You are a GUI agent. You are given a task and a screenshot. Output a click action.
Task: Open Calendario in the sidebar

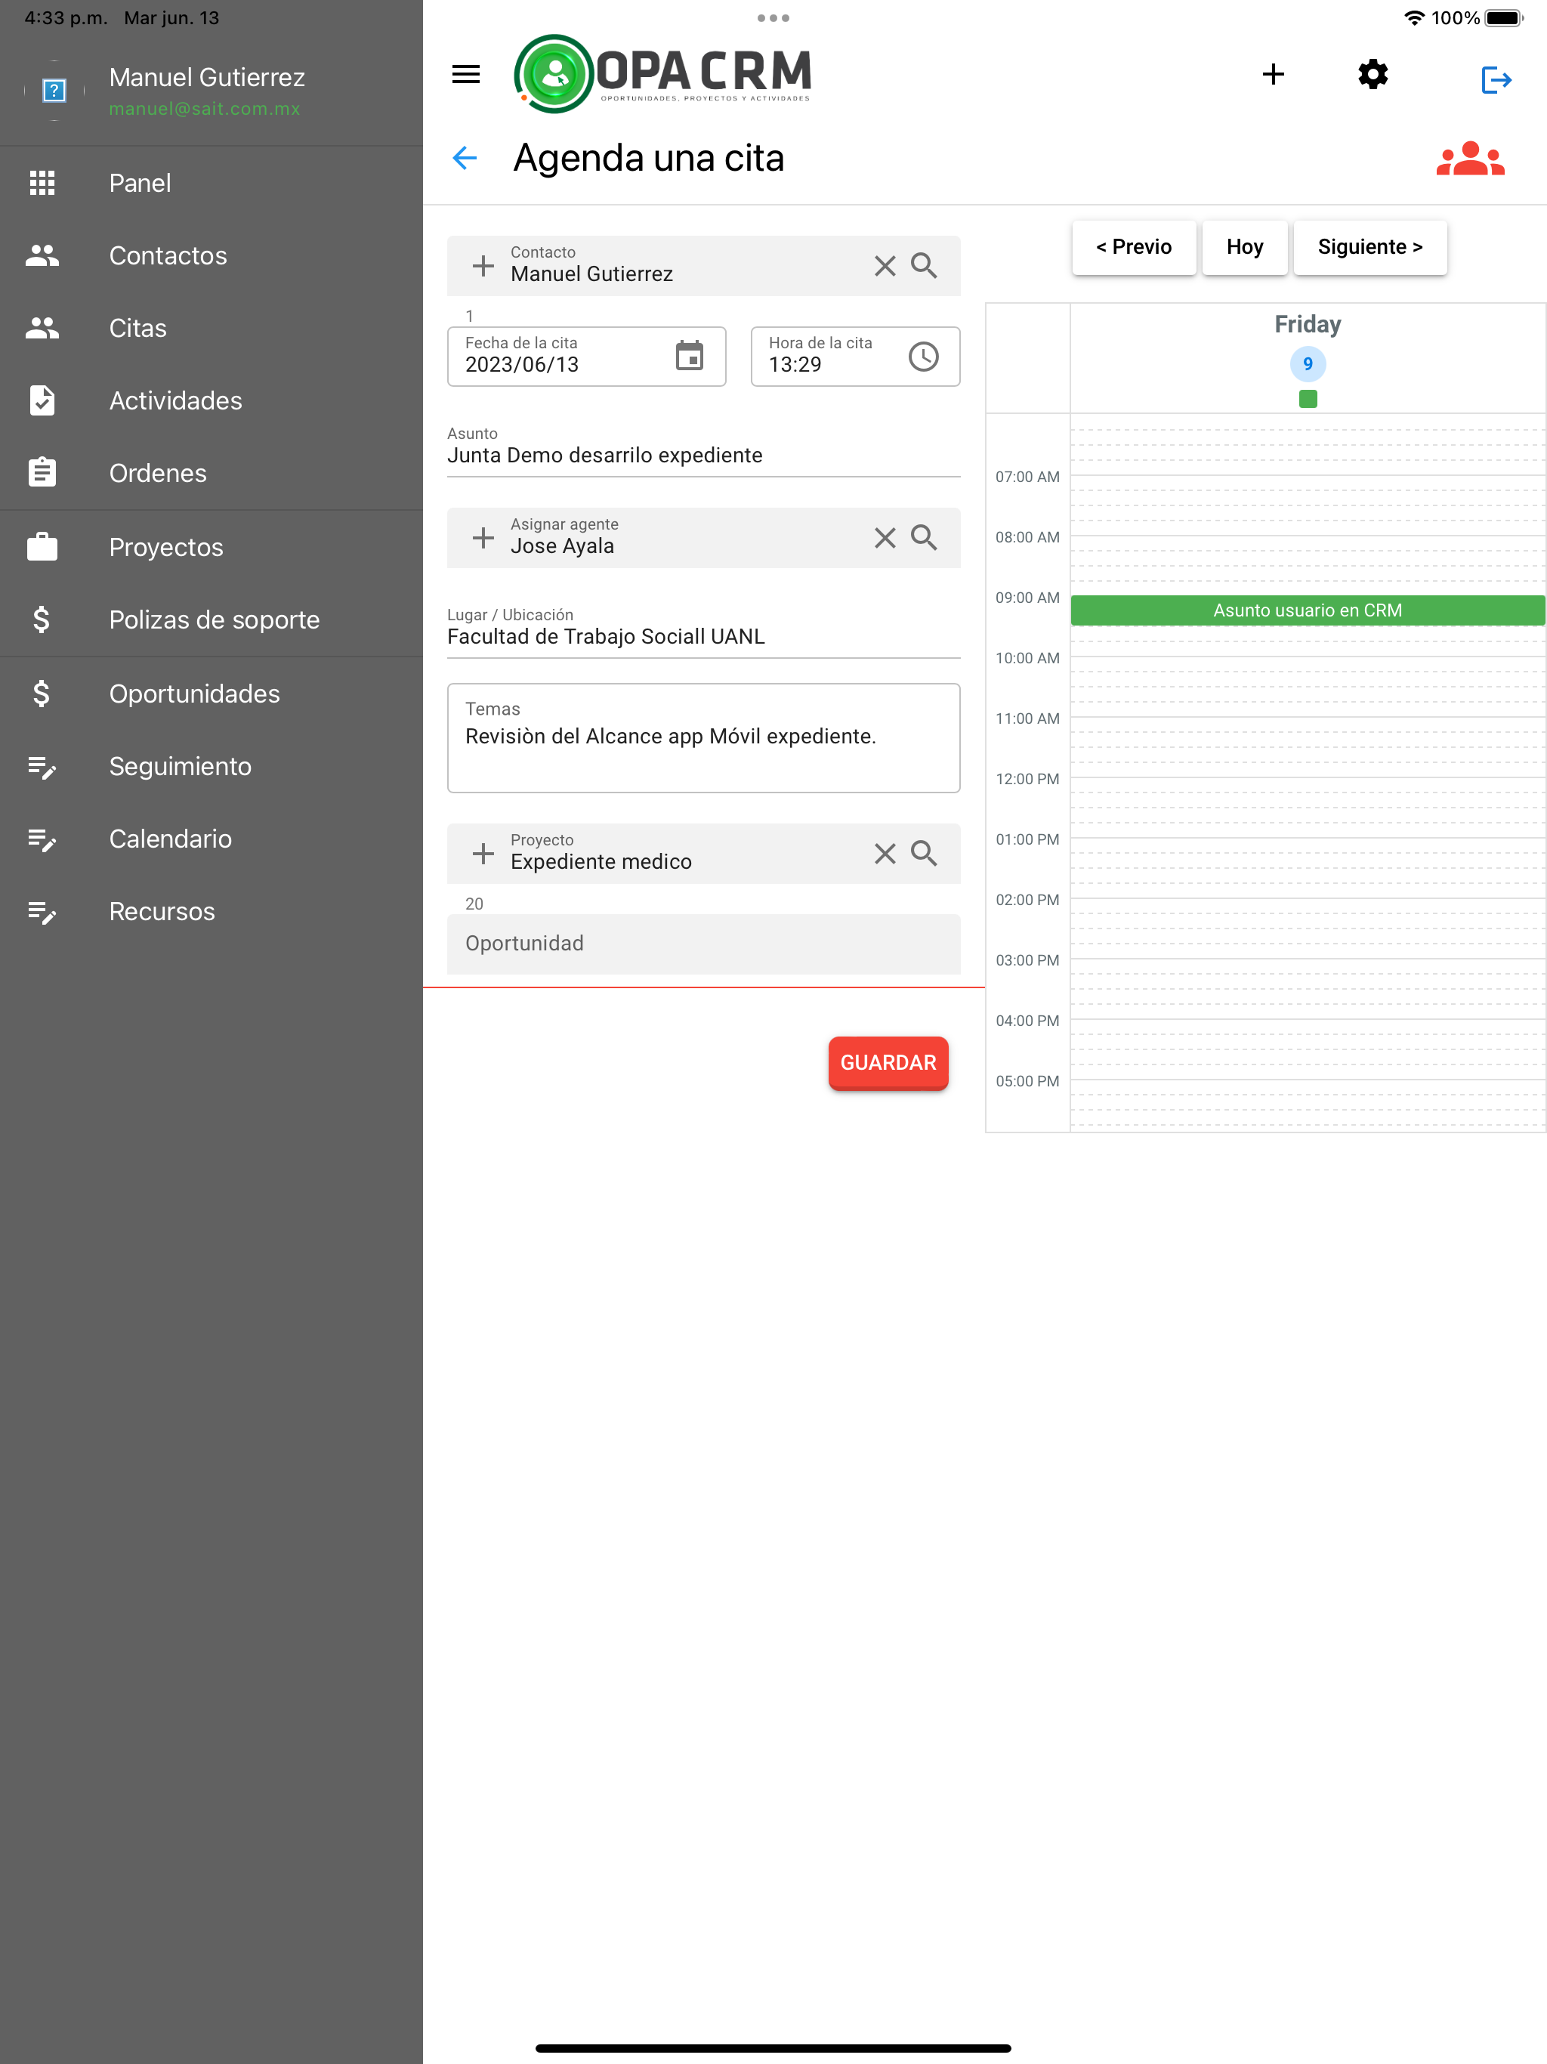tap(211, 839)
